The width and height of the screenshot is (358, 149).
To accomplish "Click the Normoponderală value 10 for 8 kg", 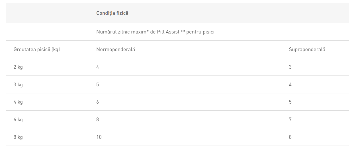I will click(99, 137).
